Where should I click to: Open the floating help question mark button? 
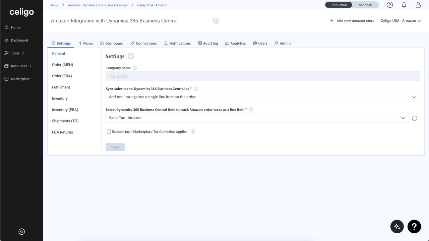[x=414, y=227]
